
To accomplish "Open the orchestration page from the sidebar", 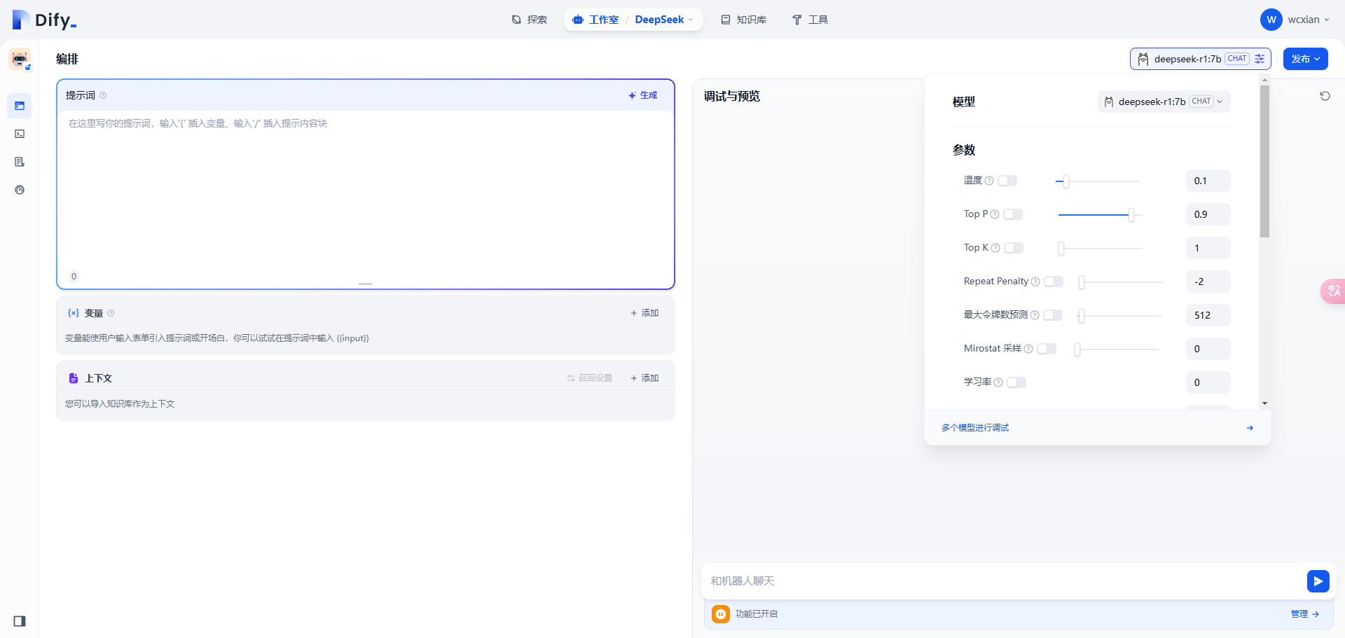I will [20, 106].
